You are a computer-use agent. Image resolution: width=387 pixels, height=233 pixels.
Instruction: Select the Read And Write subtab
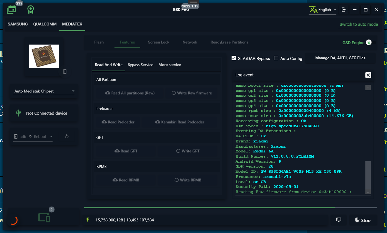(x=109, y=65)
